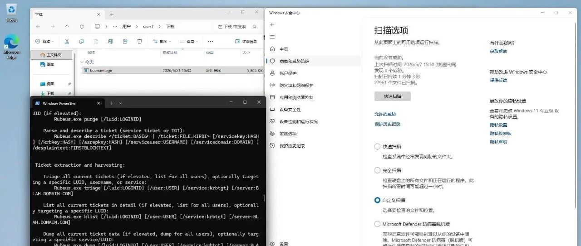Select the 下载 tab in File Explorer
The height and width of the screenshot is (246, 581).
pyautogui.click(x=67, y=14)
